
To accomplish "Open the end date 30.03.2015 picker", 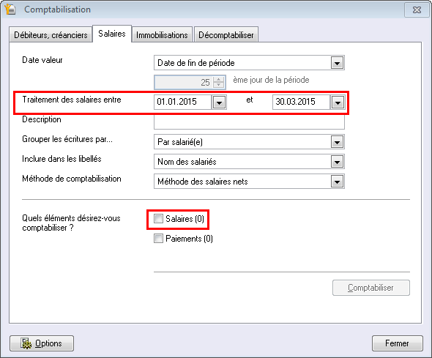I will point(338,102).
